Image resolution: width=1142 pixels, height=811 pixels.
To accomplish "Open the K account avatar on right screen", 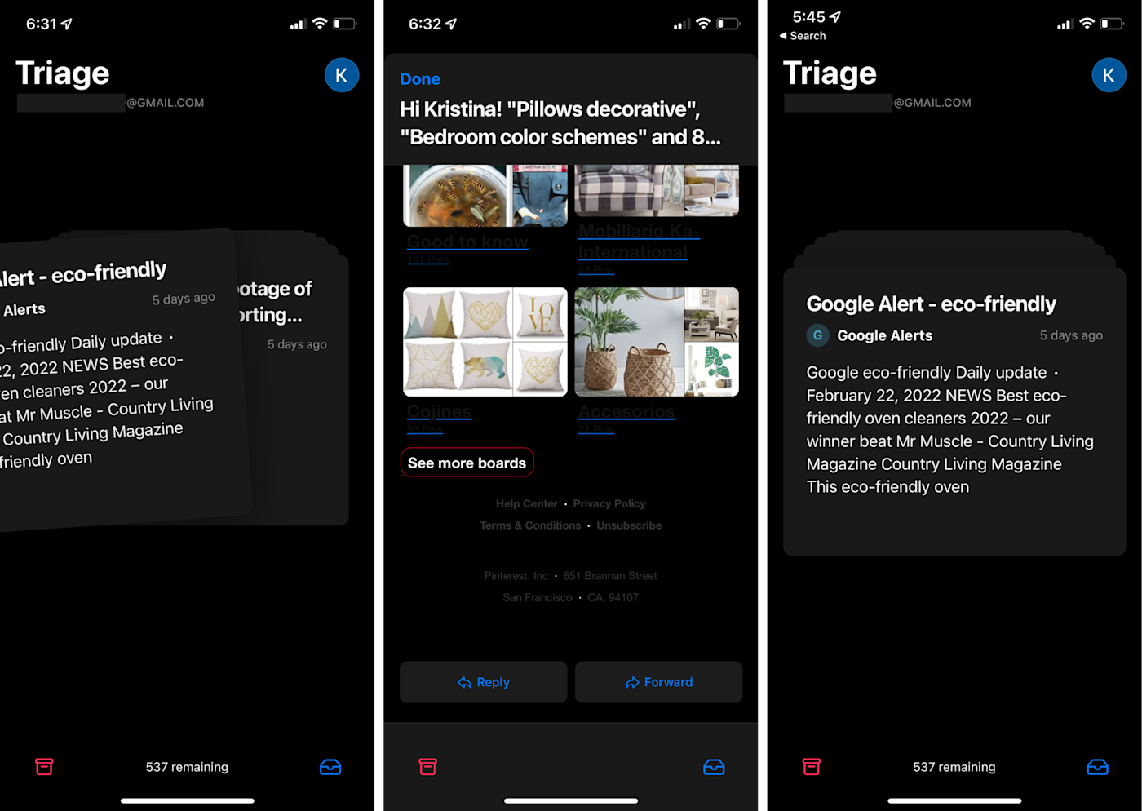I will [x=1109, y=75].
